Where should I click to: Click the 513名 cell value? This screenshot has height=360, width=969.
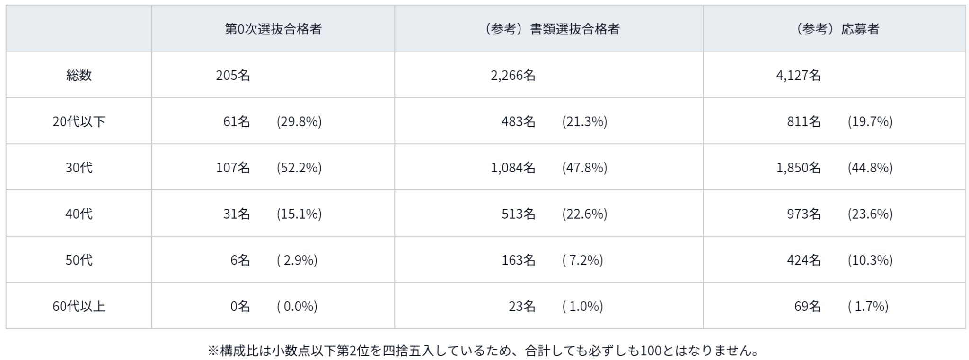(x=518, y=214)
